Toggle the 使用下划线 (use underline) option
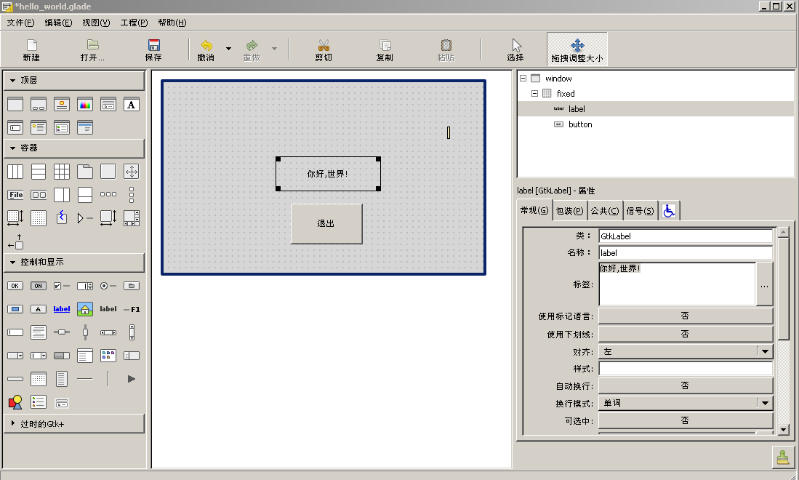Viewport: 799px width, 480px height. [685, 334]
